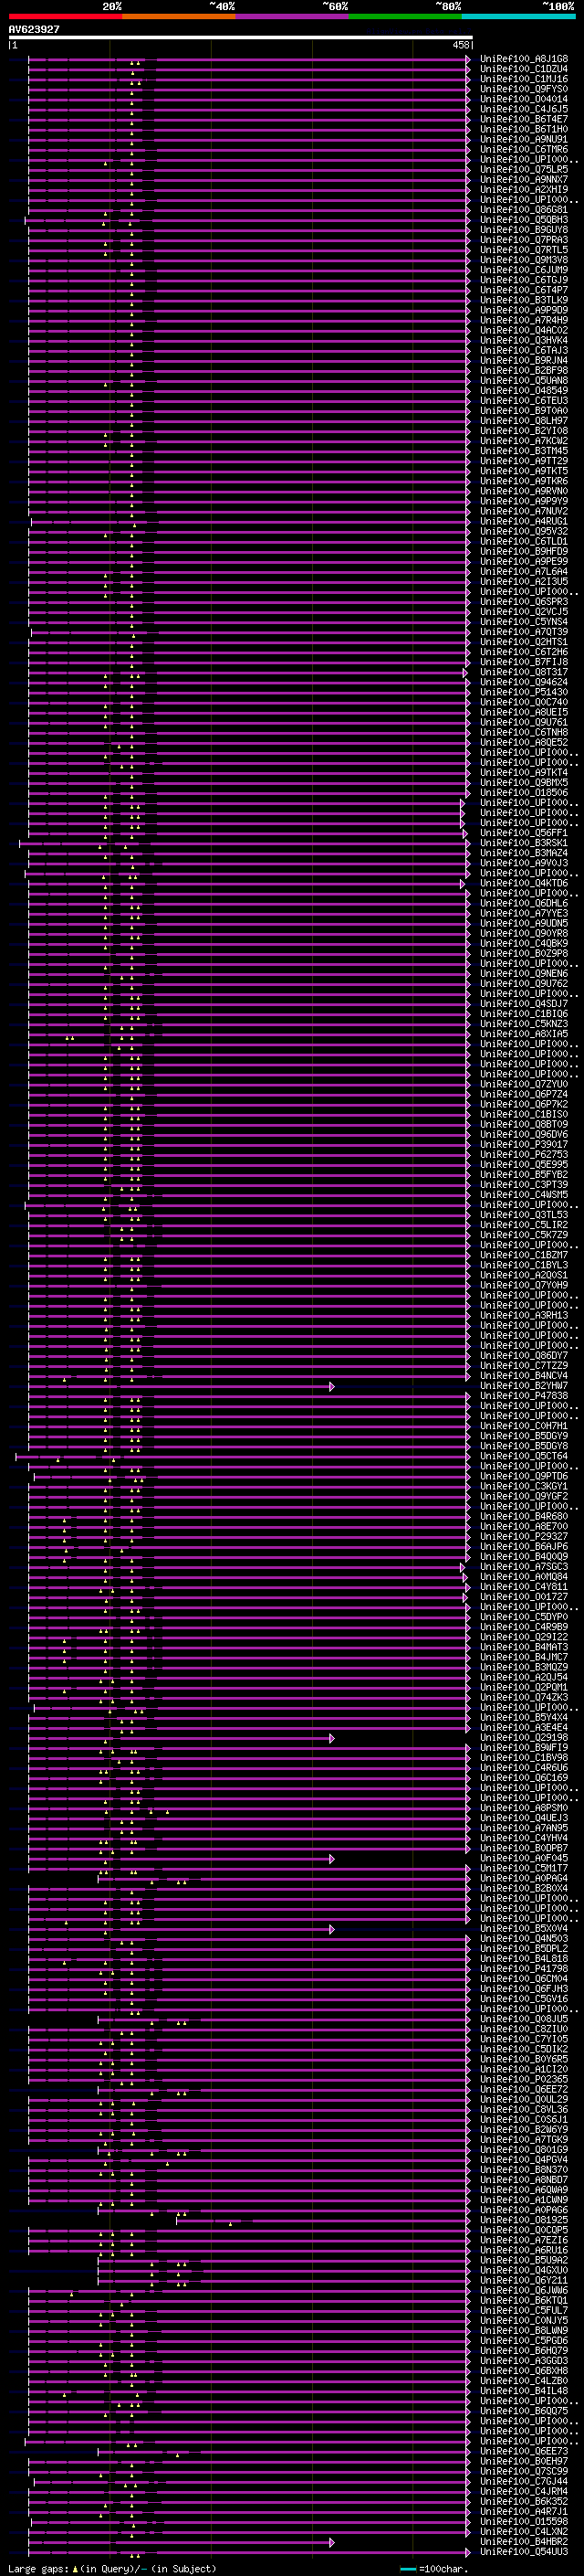Select hit label UniRef100_Q75LR5
The width and height of the screenshot is (584, 2576).
(524, 170)
